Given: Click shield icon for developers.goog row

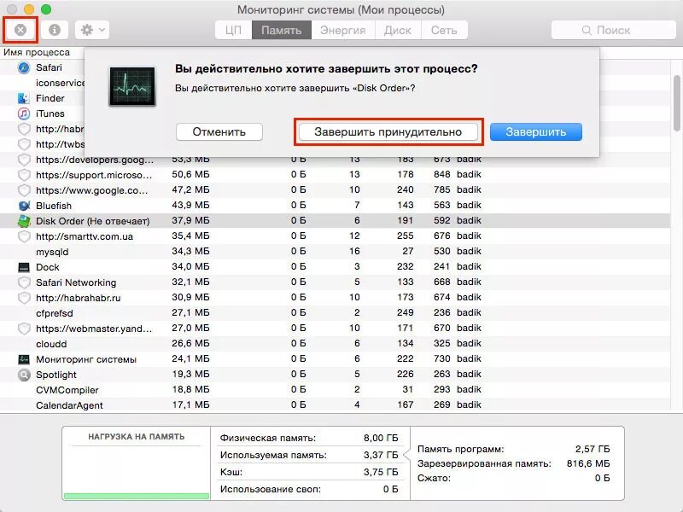Looking at the screenshot, I should click(x=24, y=160).
